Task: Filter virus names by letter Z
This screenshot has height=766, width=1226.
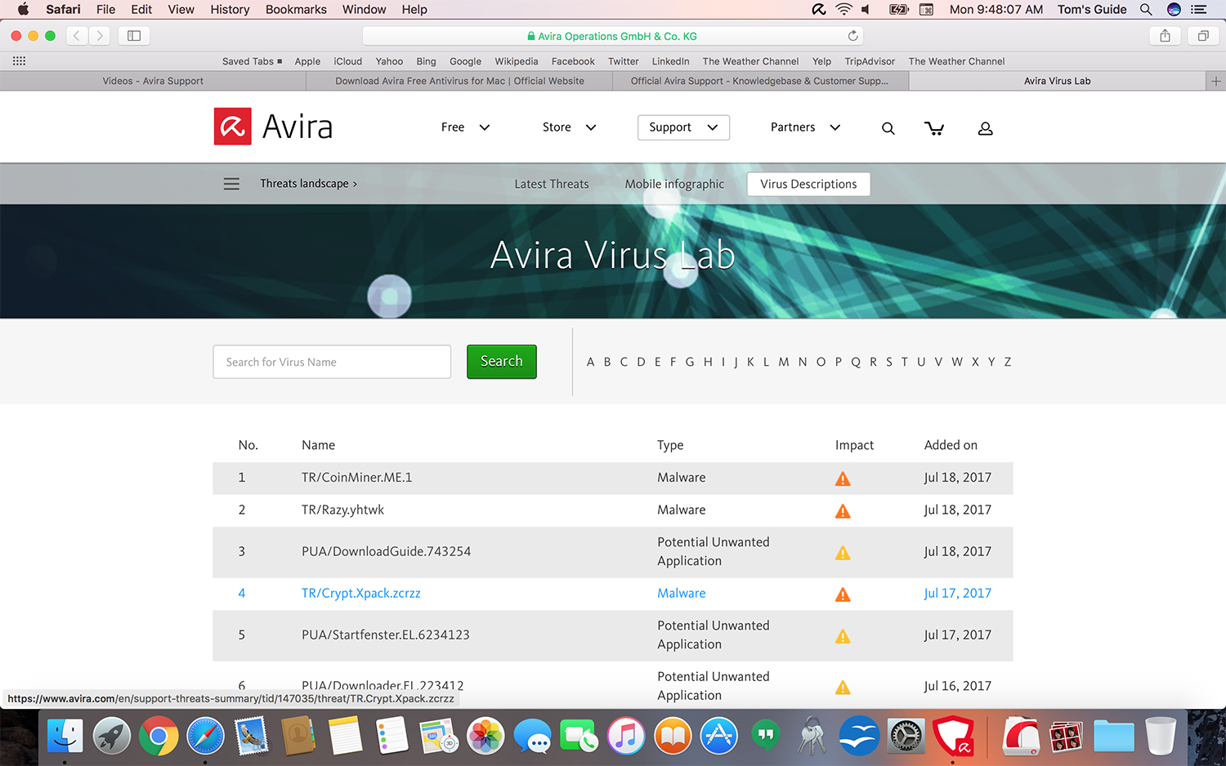Action: (x=1008, y=362)
